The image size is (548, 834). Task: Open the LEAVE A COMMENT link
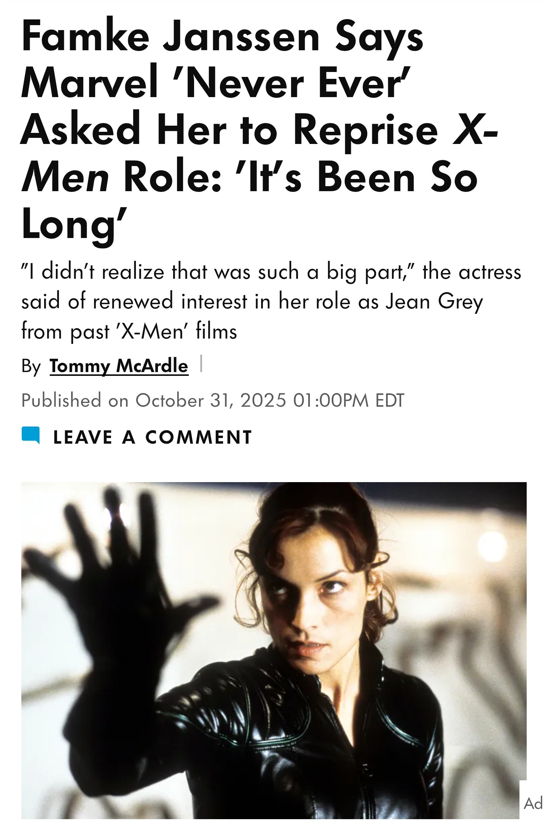(153, 437)
